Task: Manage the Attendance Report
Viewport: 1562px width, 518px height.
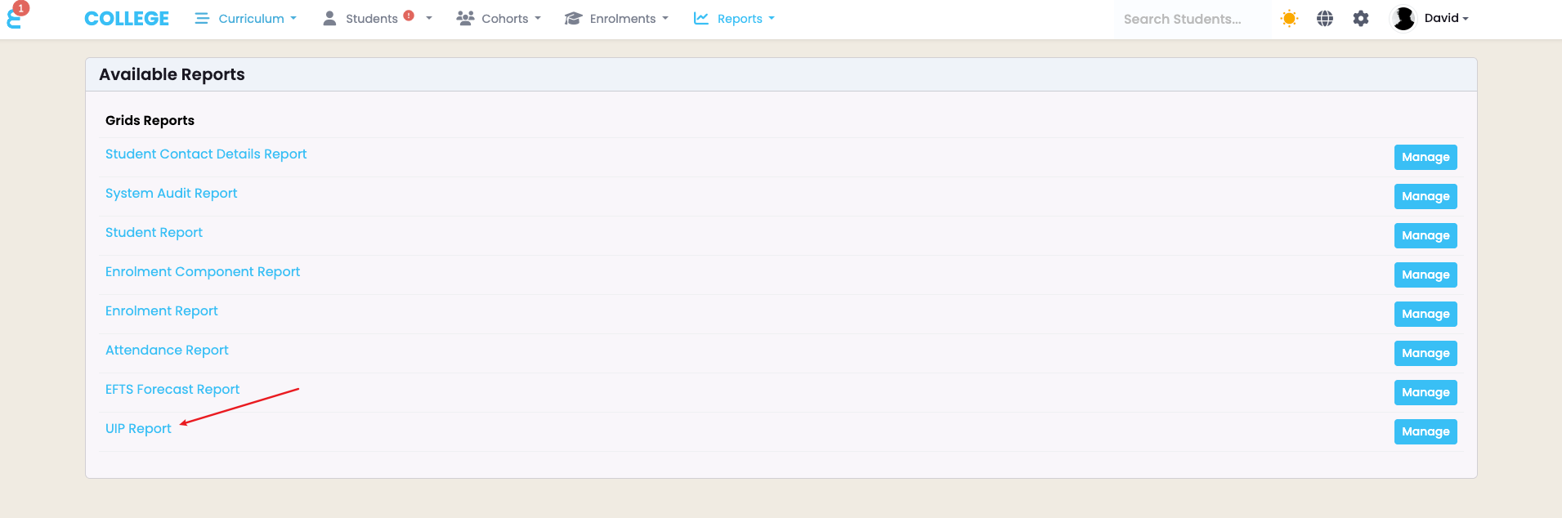Action: (x=1425, y=353)
